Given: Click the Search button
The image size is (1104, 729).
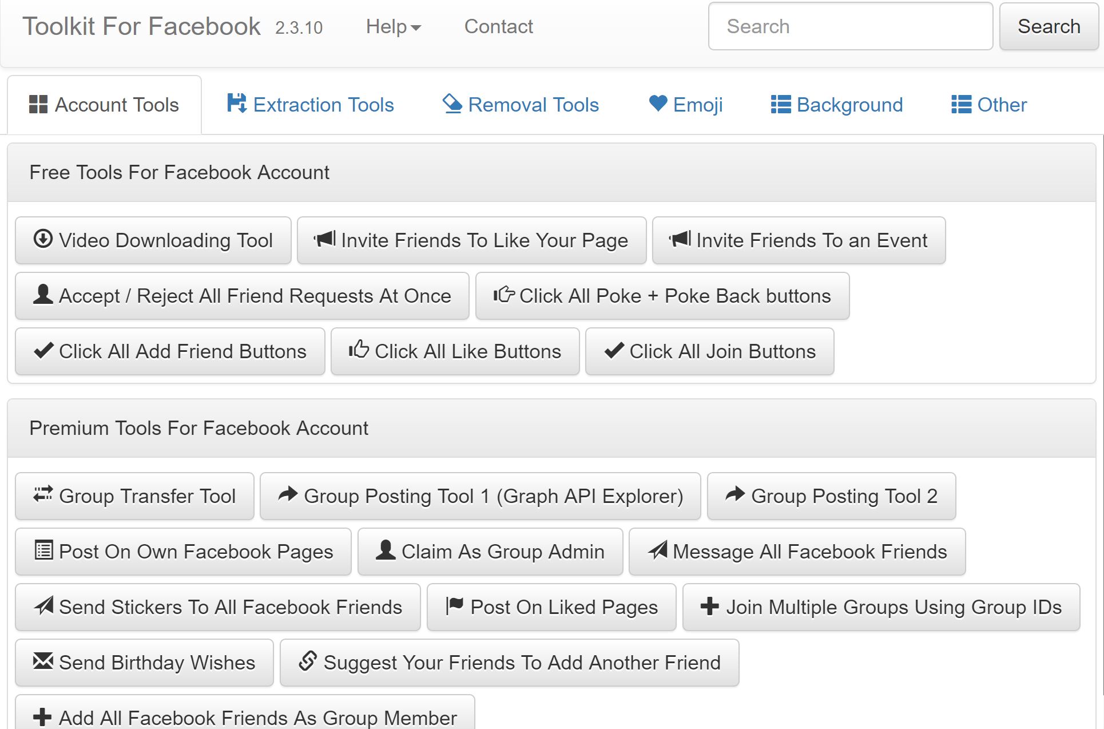Looking at the screenshot, I should (1049, 26).
